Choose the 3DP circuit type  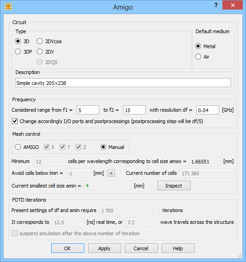click(18, 52)
